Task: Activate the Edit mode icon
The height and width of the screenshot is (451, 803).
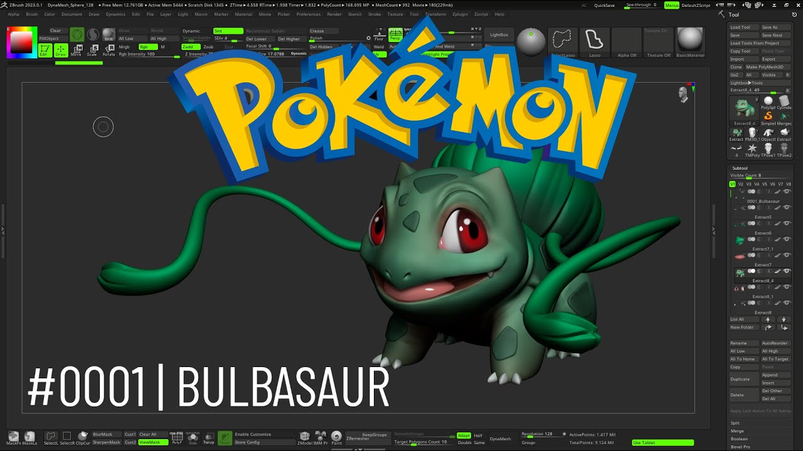Action: pyautogui.click(x=45, y=51)
